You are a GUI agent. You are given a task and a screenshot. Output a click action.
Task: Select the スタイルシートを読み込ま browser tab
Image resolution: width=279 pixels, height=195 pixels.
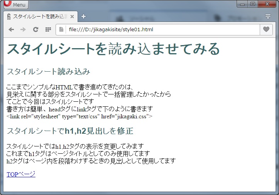(41, 17)
